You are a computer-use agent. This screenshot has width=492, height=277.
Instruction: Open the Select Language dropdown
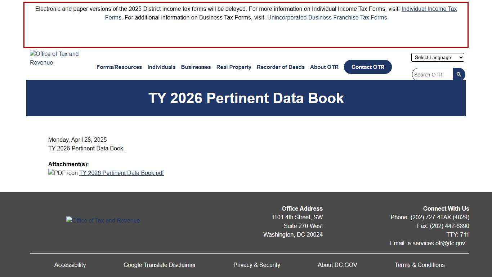click(438, 57)
